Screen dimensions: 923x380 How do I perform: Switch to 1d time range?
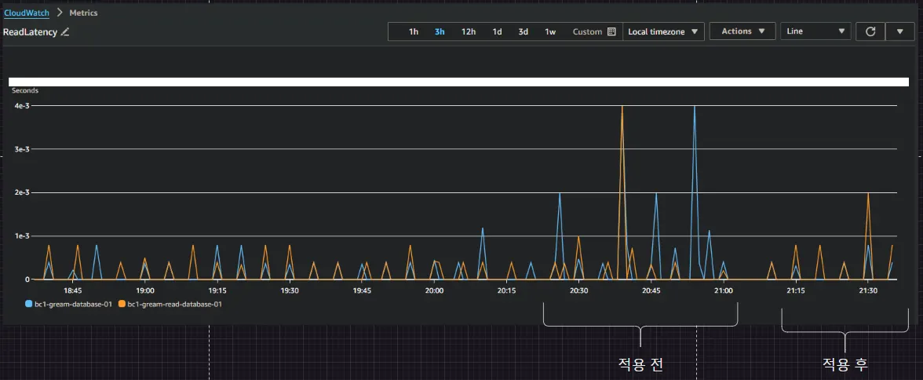point(497,31)
